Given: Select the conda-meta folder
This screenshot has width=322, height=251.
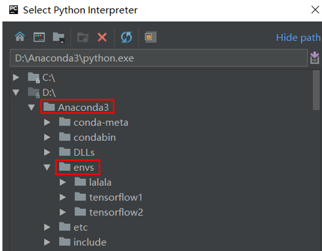Looking at the screenshot, I should point(93,123).
